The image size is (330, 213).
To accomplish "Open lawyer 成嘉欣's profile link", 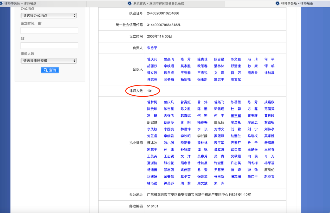I will point(269,102).
